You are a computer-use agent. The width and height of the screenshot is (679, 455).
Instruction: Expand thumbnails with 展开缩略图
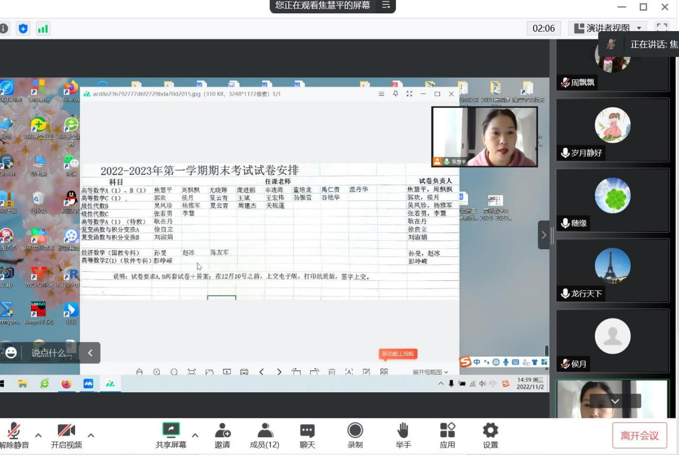(x=430, y=372)
